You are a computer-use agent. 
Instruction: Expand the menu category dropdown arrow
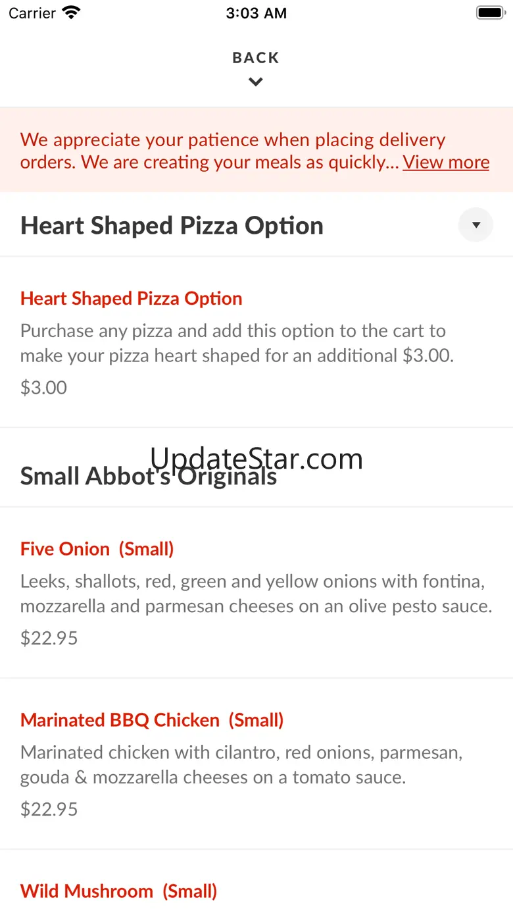[476, 225]
